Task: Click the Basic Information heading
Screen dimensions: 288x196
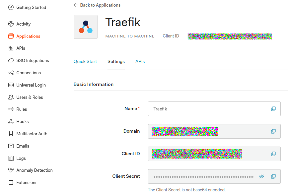Action: point(94,84)
